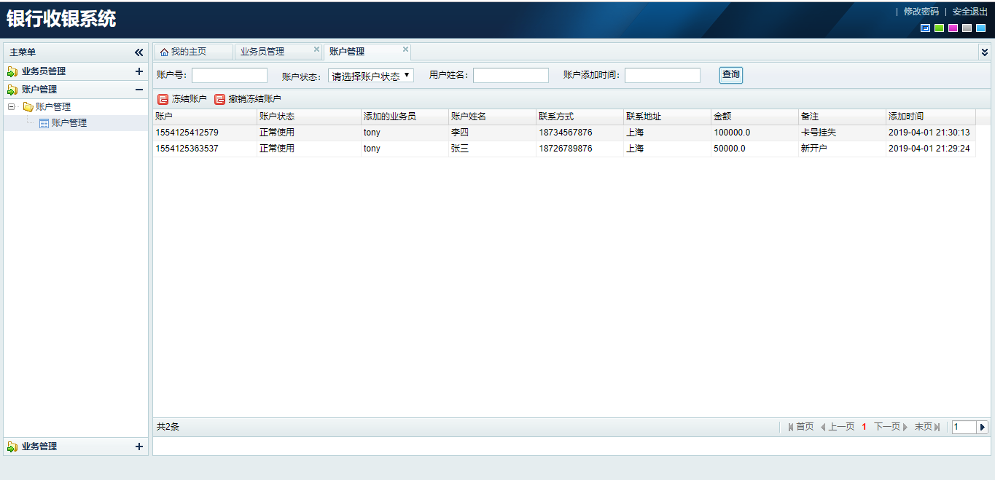Click the 业务员管理 accordion header icon

12,71
